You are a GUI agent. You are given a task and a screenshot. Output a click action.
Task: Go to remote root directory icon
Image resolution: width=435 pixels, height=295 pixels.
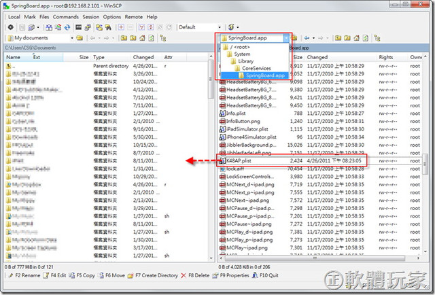(347, 38)
